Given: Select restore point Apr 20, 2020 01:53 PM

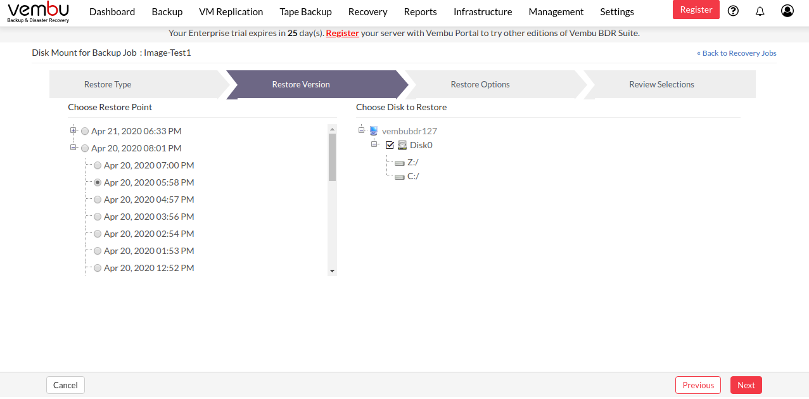Looking at the screenshot, I should click(x=98, y=251).
